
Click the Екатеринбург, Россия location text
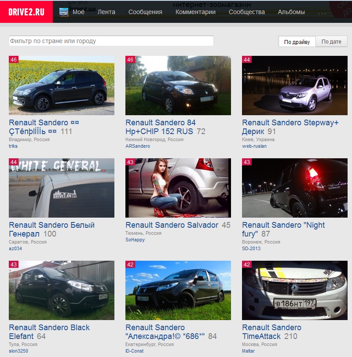[150, 344]
